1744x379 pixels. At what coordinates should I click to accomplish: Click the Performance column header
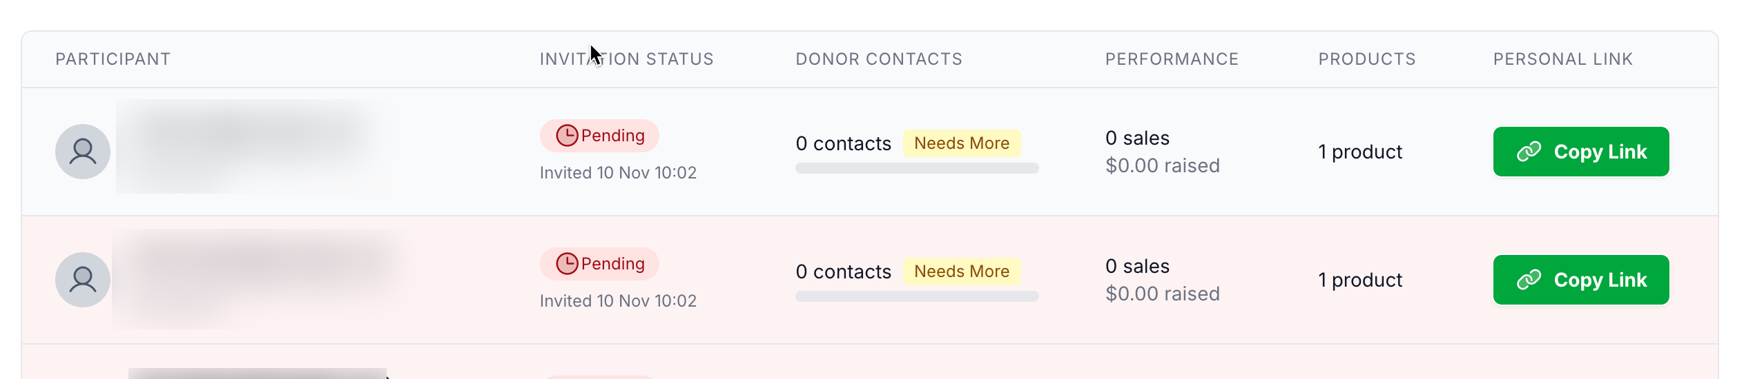point(1172,59)
